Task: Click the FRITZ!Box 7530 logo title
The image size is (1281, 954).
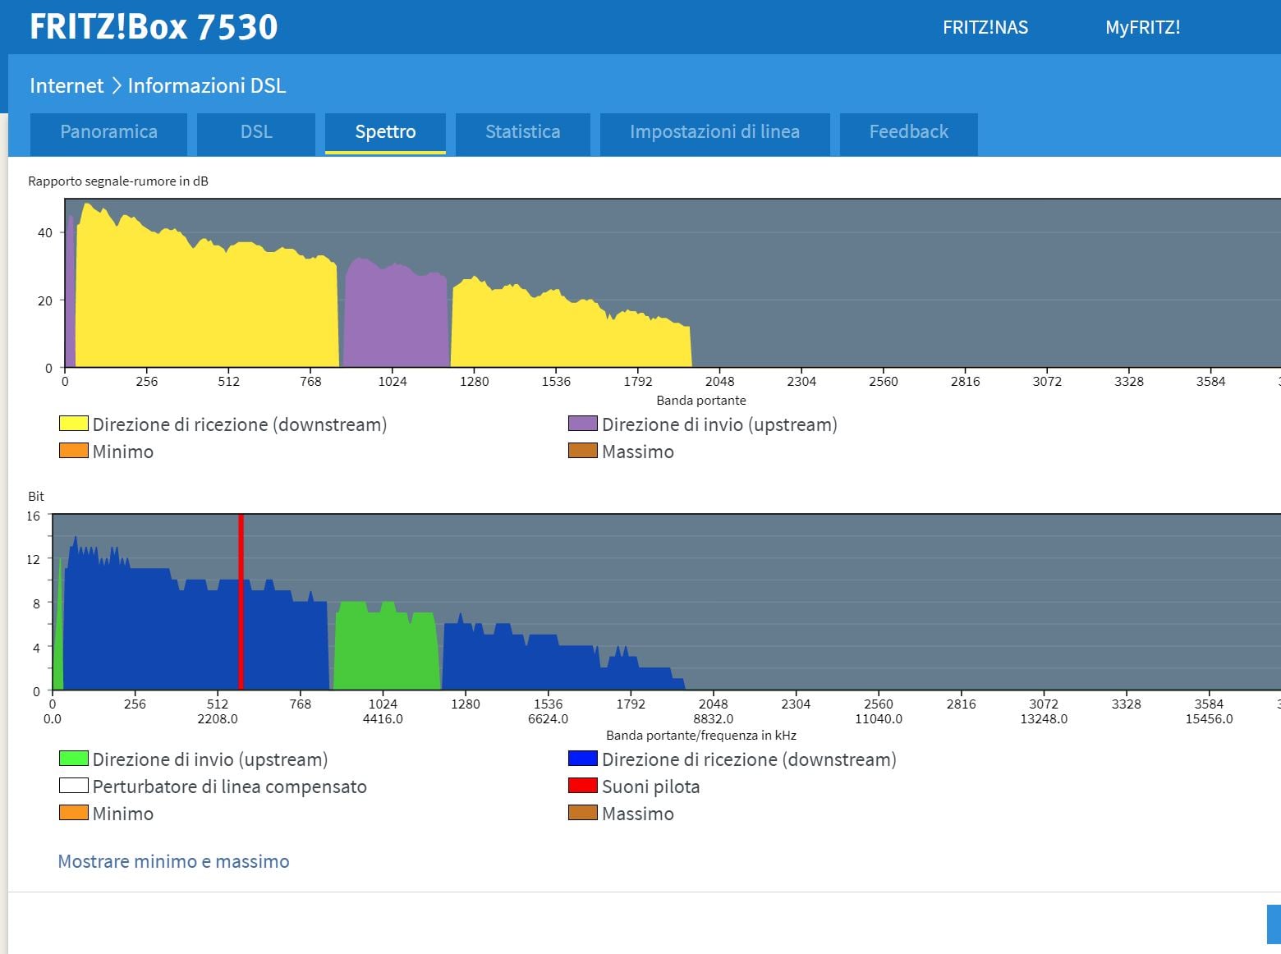Action: click(x=154, y=27)
